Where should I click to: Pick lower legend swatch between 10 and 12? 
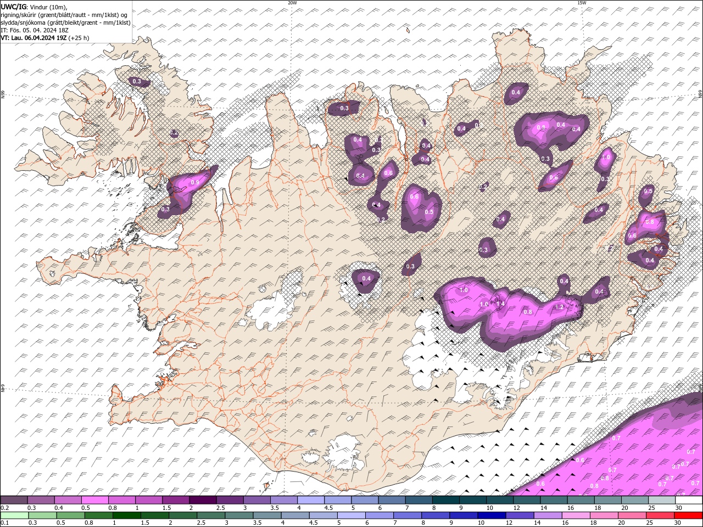pos(493,515)
